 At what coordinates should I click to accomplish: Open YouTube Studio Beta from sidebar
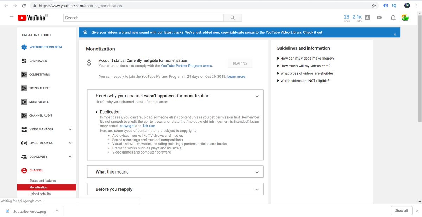[x=46, y=47]
